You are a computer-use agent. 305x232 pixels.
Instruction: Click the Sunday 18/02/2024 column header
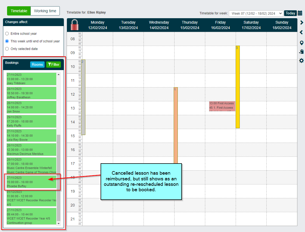coord(282,25)
